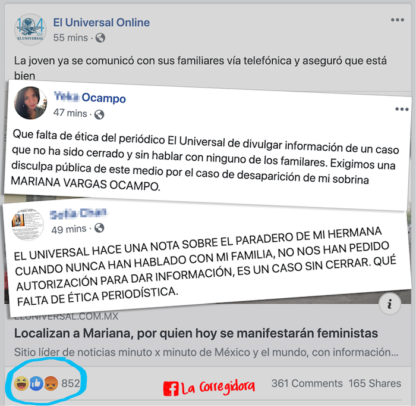Viewport: 416px width, 406px height.
Task: Click the blurred author name above 49 mins
Action: (78, 214)
